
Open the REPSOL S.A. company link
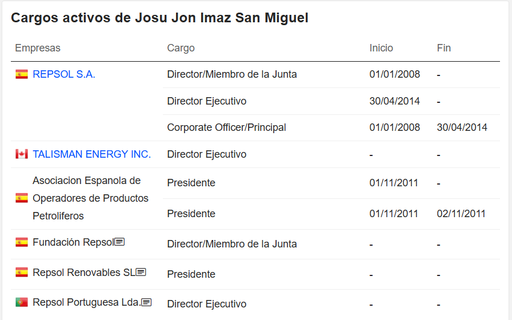63,74
